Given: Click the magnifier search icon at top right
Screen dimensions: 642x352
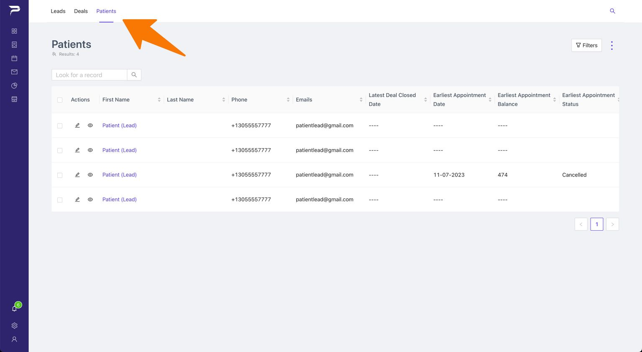Looking at the screenshot, I should point(612,11).
